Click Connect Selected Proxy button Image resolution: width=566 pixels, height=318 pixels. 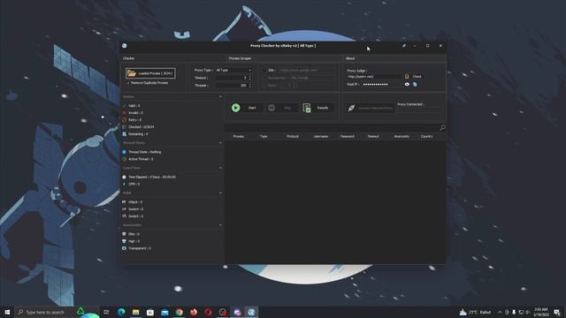[x=370, y=108]
